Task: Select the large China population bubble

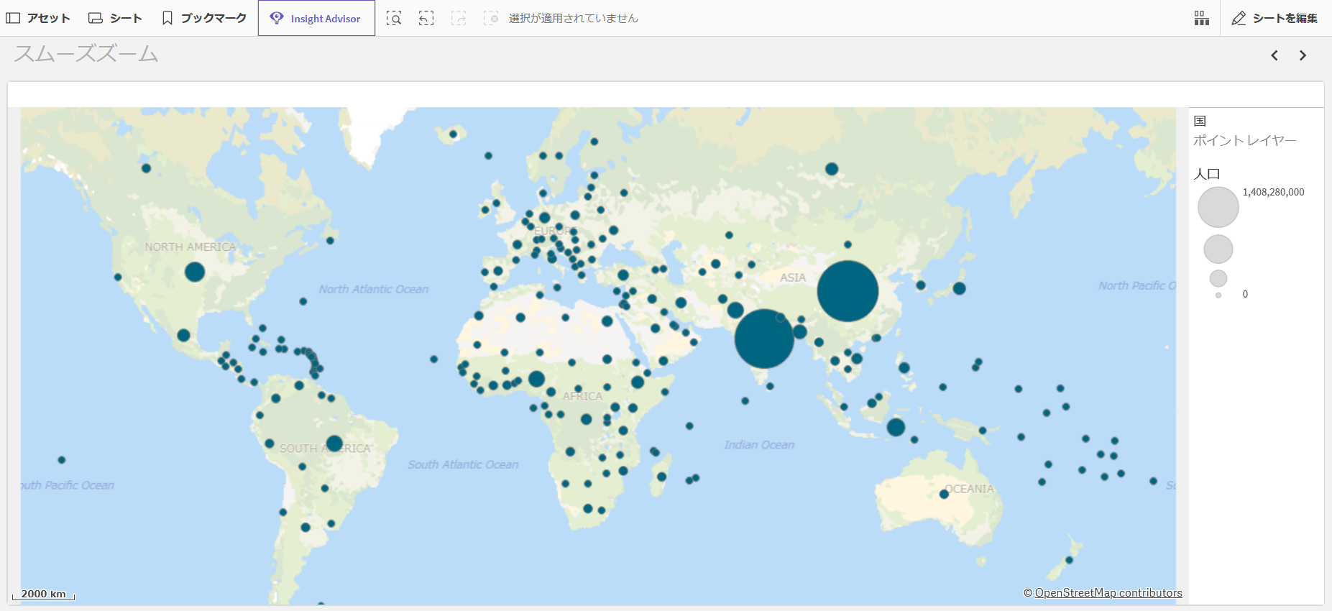Action: [x=848, y=291]
